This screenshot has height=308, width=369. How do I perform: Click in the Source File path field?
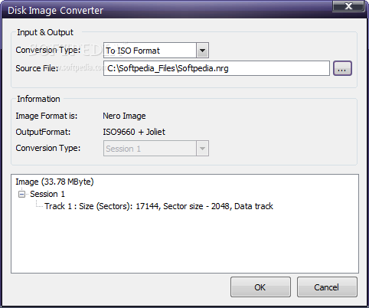(x=217, y=68)
